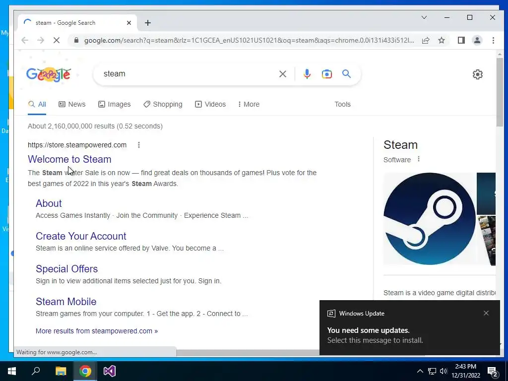This screenshot has width=508, height=381.
Task: Go to Google holiday doodle logo
Action: [x=49, y=74]
